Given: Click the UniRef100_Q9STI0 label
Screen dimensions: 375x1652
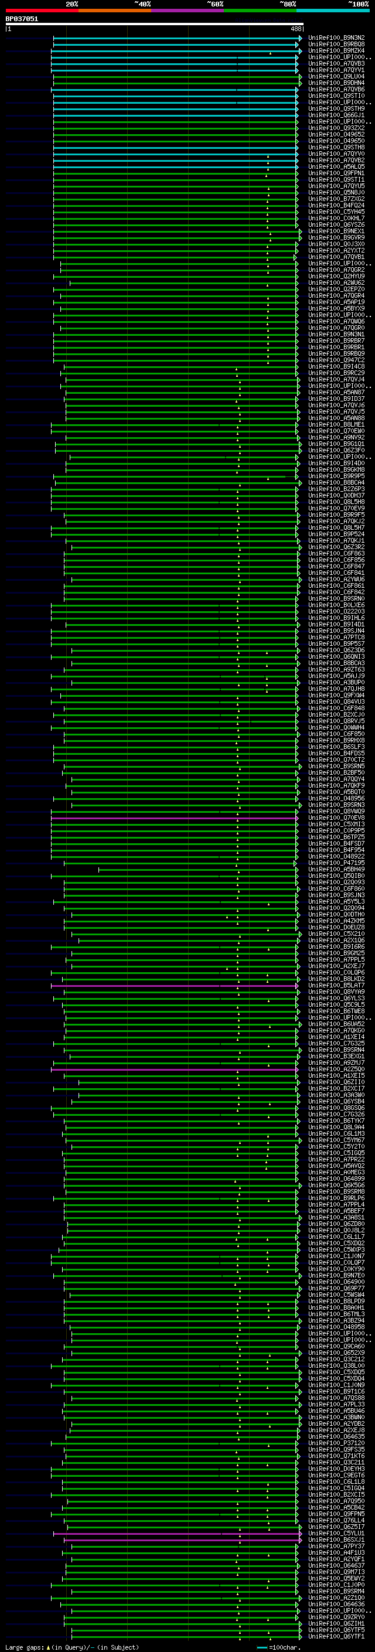Looking at the screenshot, I should 336,96.
